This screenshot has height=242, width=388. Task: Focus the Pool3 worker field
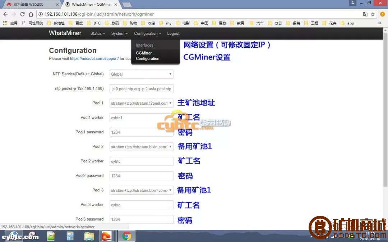(x=141, y=205)
